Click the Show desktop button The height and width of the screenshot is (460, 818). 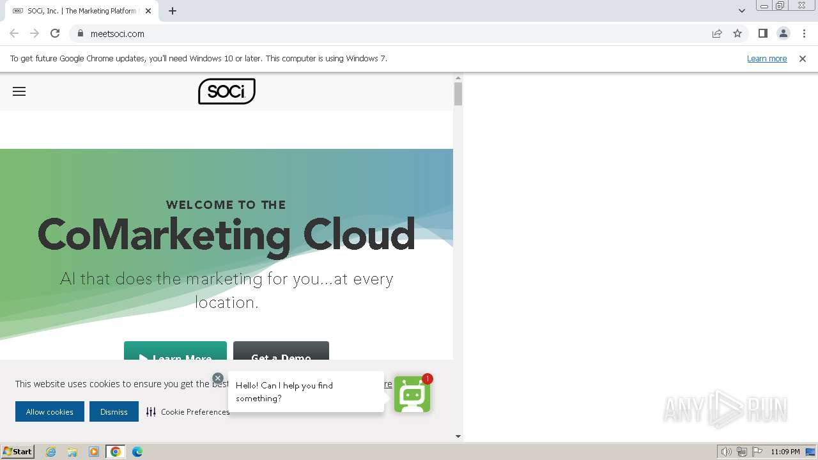click(x=810, y=452)
